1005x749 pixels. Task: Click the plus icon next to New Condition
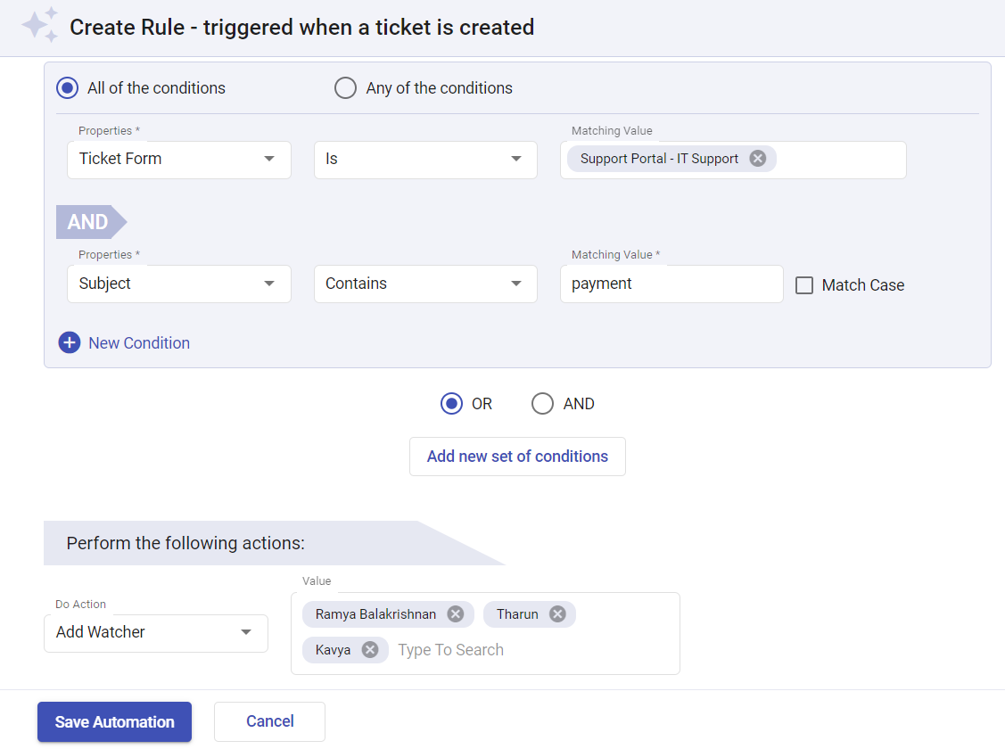[70, 342]
